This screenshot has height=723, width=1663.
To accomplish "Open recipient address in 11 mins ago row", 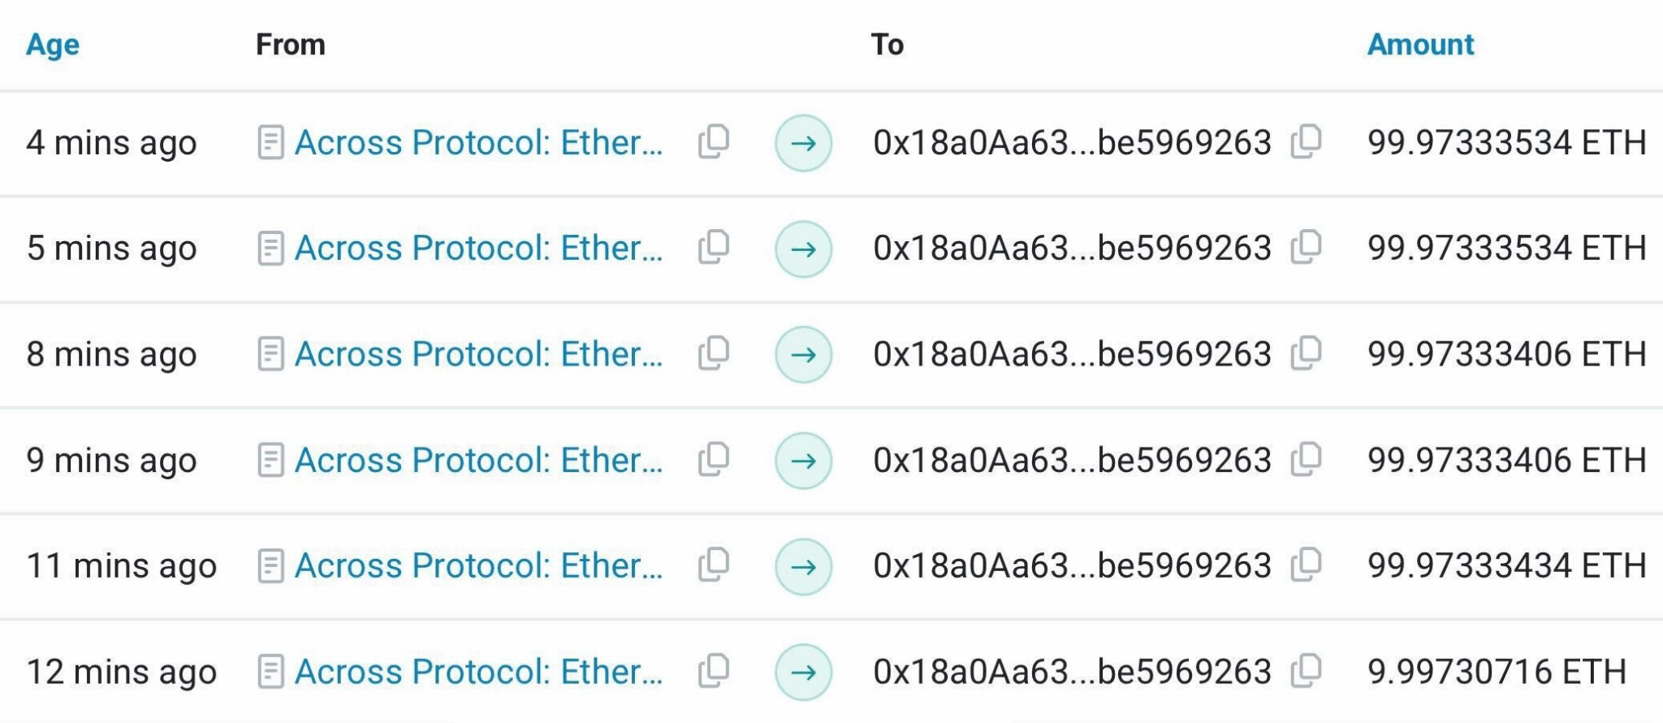I will click(x=1072, y=565).
